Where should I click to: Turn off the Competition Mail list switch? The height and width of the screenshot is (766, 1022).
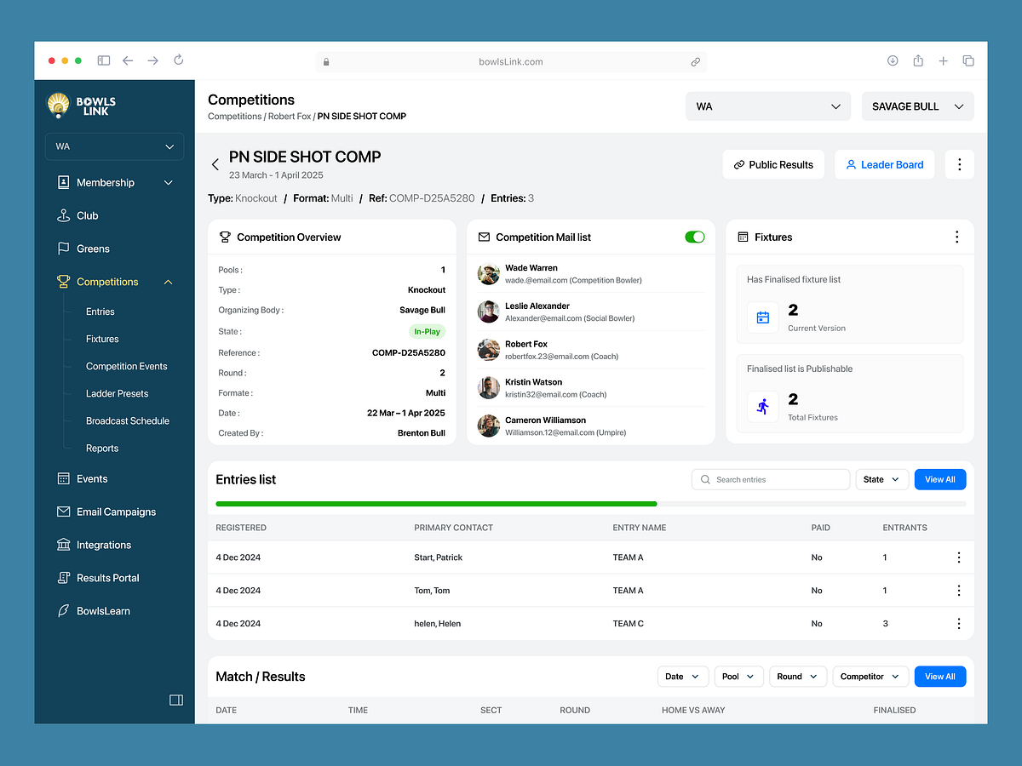coord(695,237)
